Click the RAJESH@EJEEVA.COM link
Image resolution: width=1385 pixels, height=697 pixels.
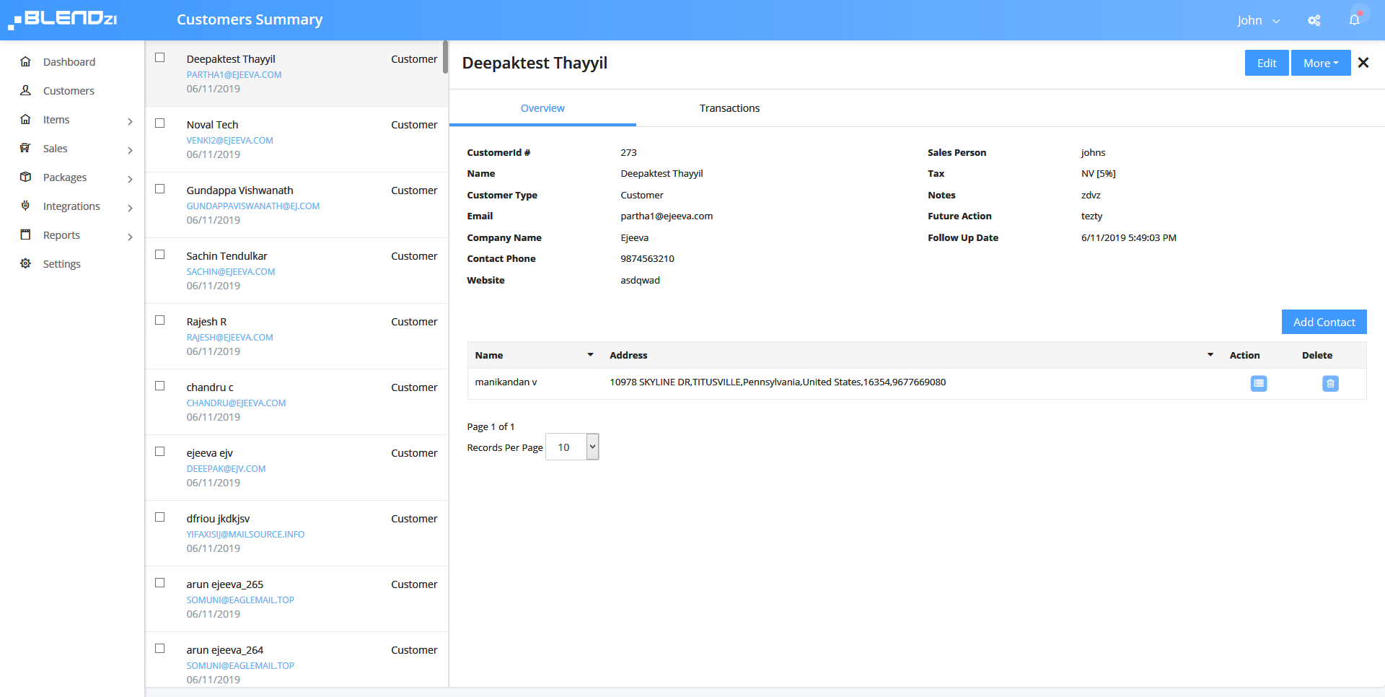[x=230, y=337]
